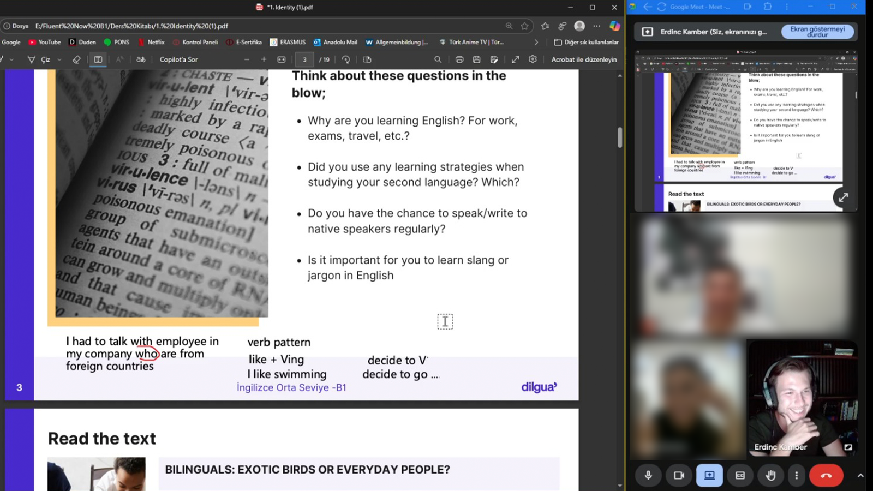Click the rotate page icon
873x491 pixels.
coord(346,59)
